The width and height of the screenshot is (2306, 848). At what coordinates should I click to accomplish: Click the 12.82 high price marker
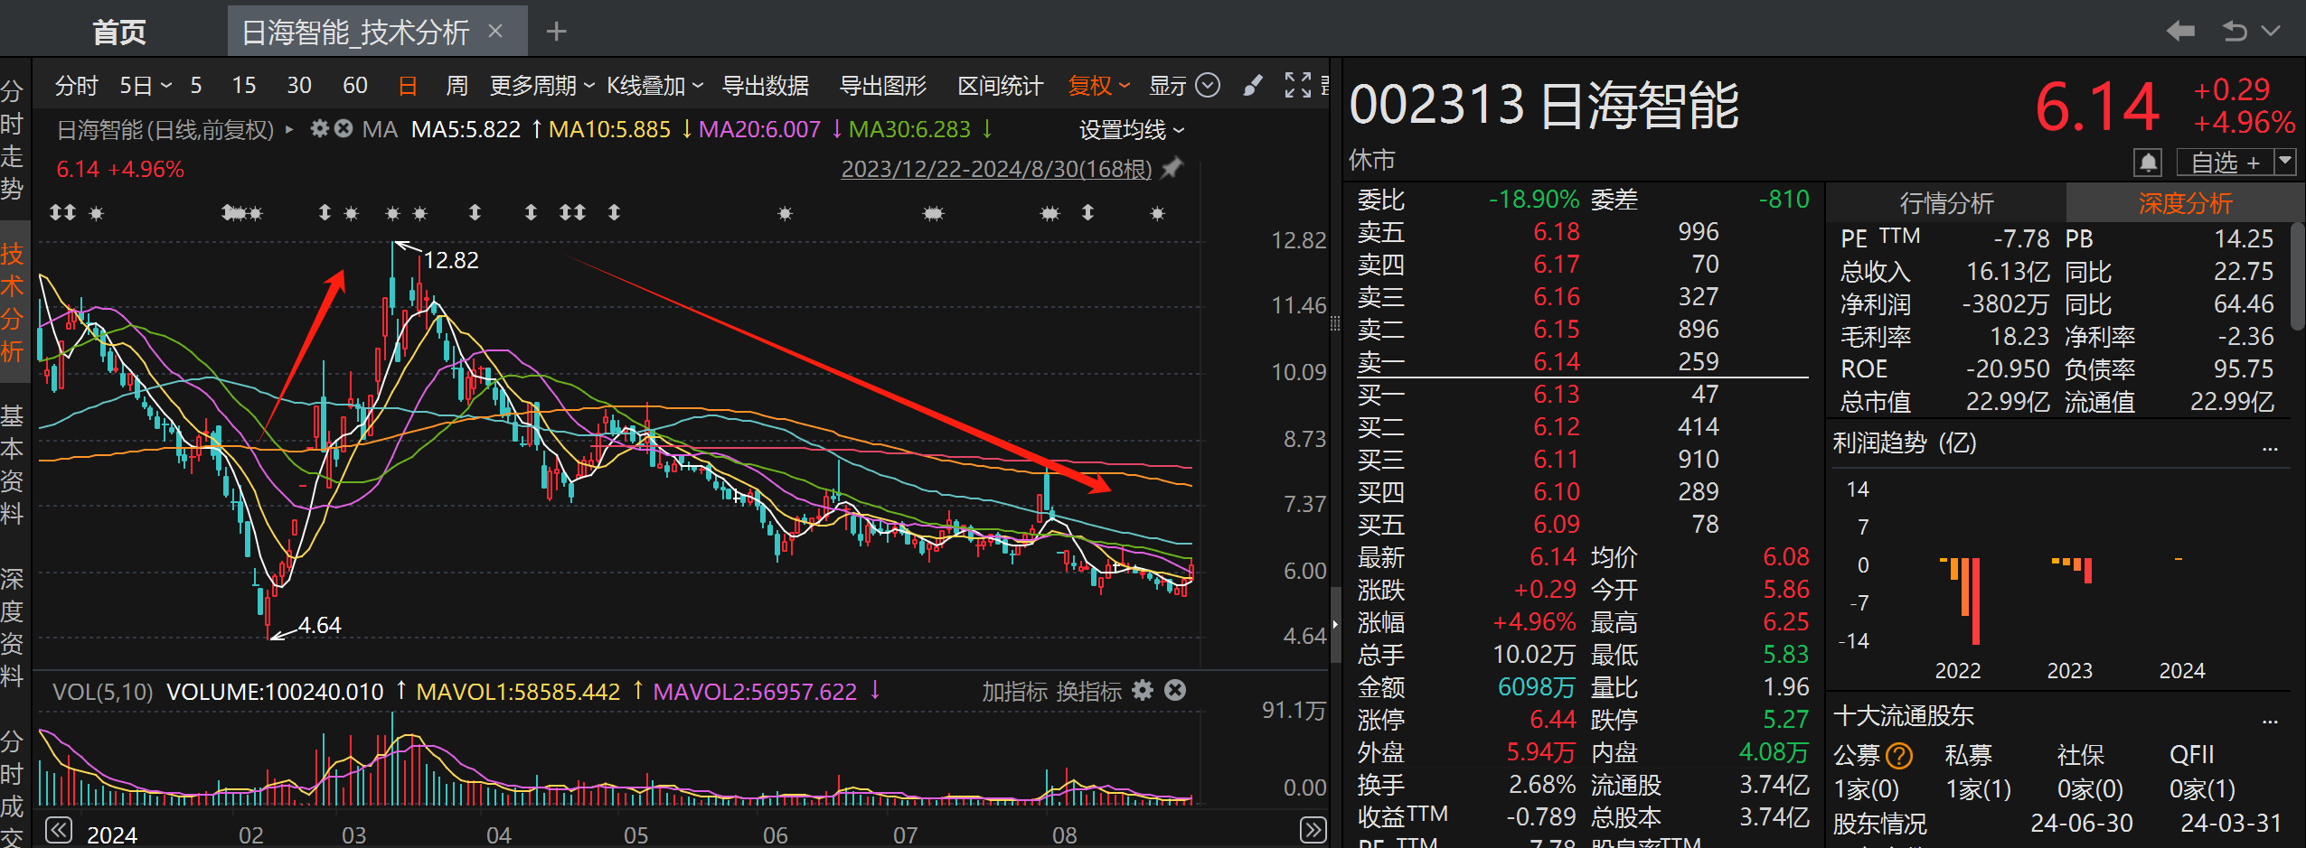(x=451, y=260)
